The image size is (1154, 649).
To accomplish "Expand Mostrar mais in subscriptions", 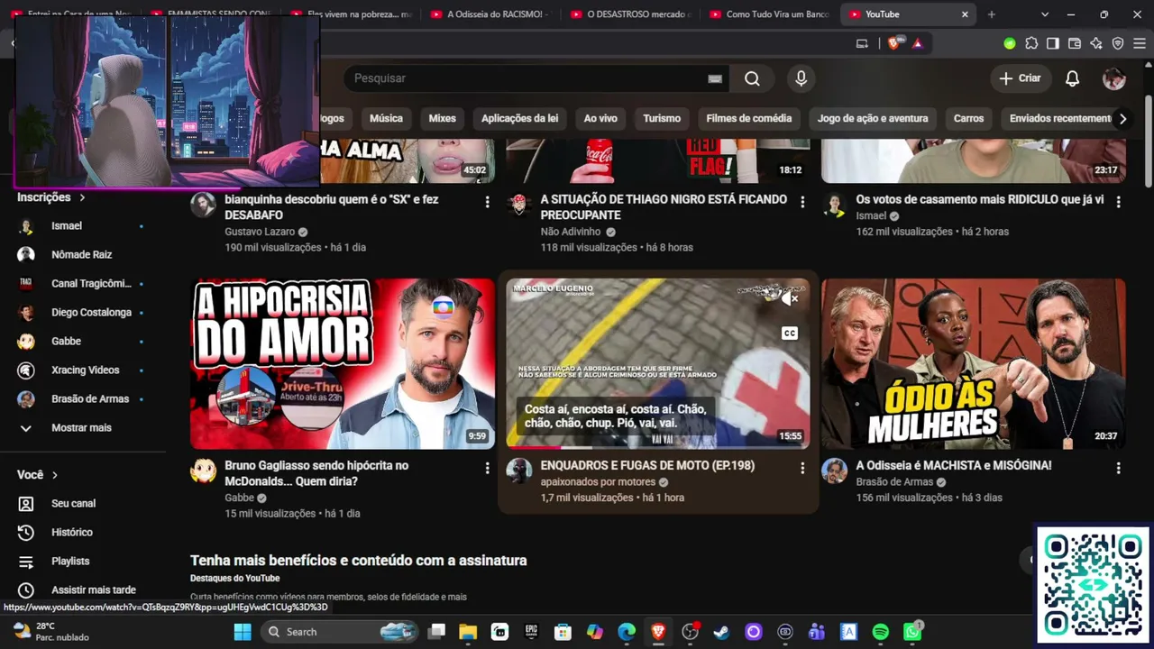I will (x=83, y=427).
